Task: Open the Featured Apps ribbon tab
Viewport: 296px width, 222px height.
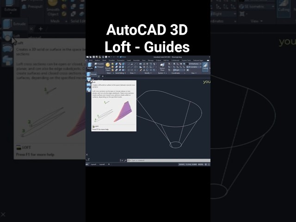Action: pos(198,61)
